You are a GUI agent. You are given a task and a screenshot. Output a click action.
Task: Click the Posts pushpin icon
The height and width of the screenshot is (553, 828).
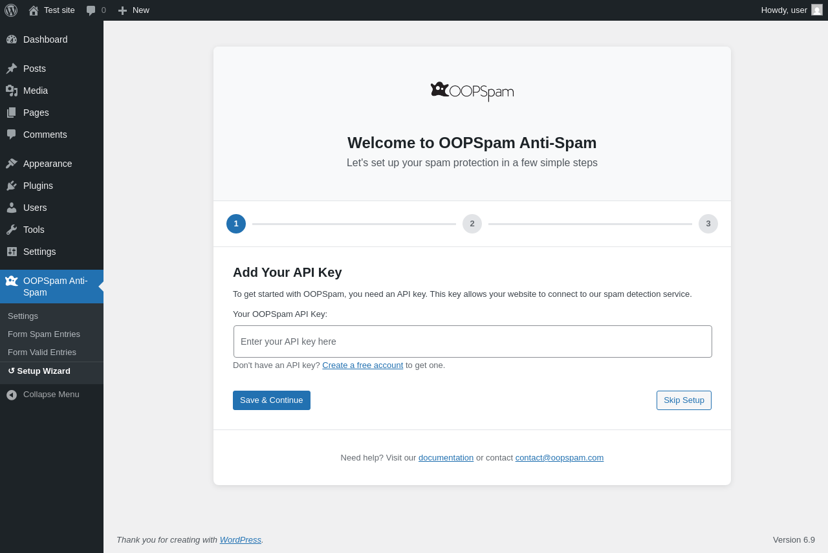[12, 69]
